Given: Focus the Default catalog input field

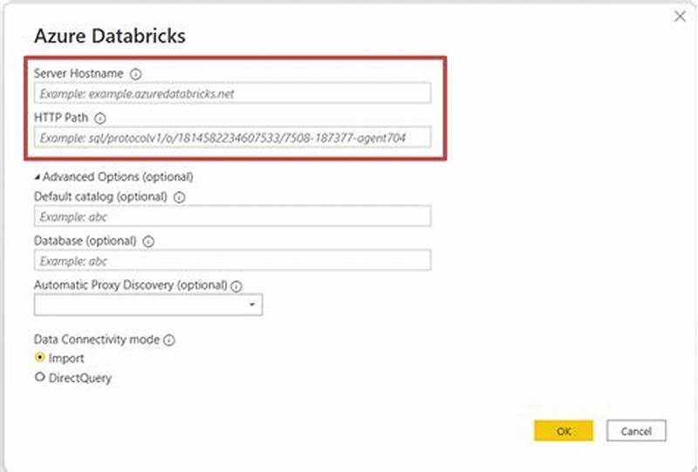Looking at the screenshot, I should coord(232,216).
